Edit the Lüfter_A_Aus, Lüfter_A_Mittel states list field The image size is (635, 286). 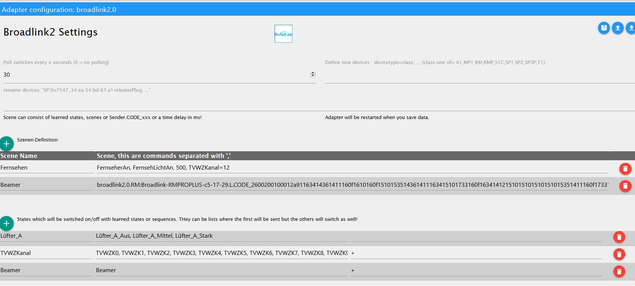222,236
